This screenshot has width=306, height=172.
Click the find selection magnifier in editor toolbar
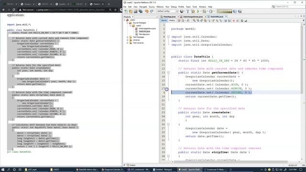pyautogui.click(x=194, y=21)
